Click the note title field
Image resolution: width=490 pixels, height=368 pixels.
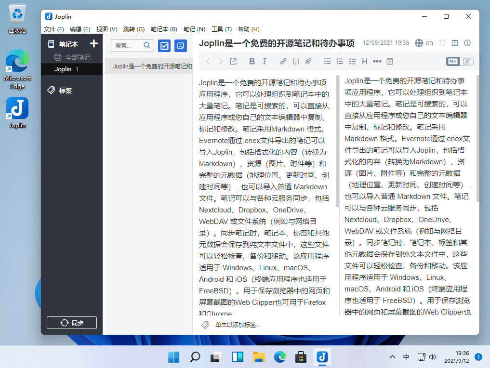coord(277,43)
